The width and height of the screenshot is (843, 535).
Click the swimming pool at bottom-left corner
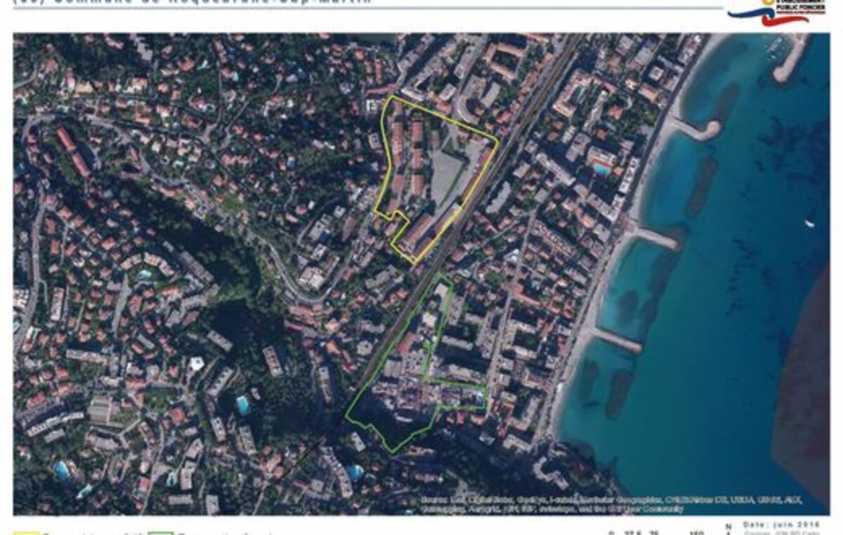coord(63,470)
